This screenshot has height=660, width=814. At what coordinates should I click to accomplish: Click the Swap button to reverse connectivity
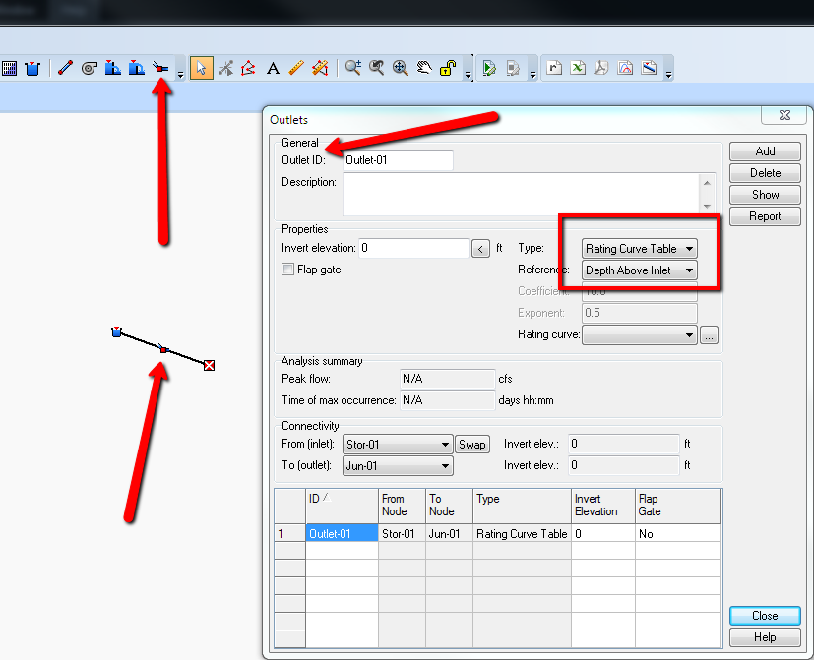coord(471,444)
